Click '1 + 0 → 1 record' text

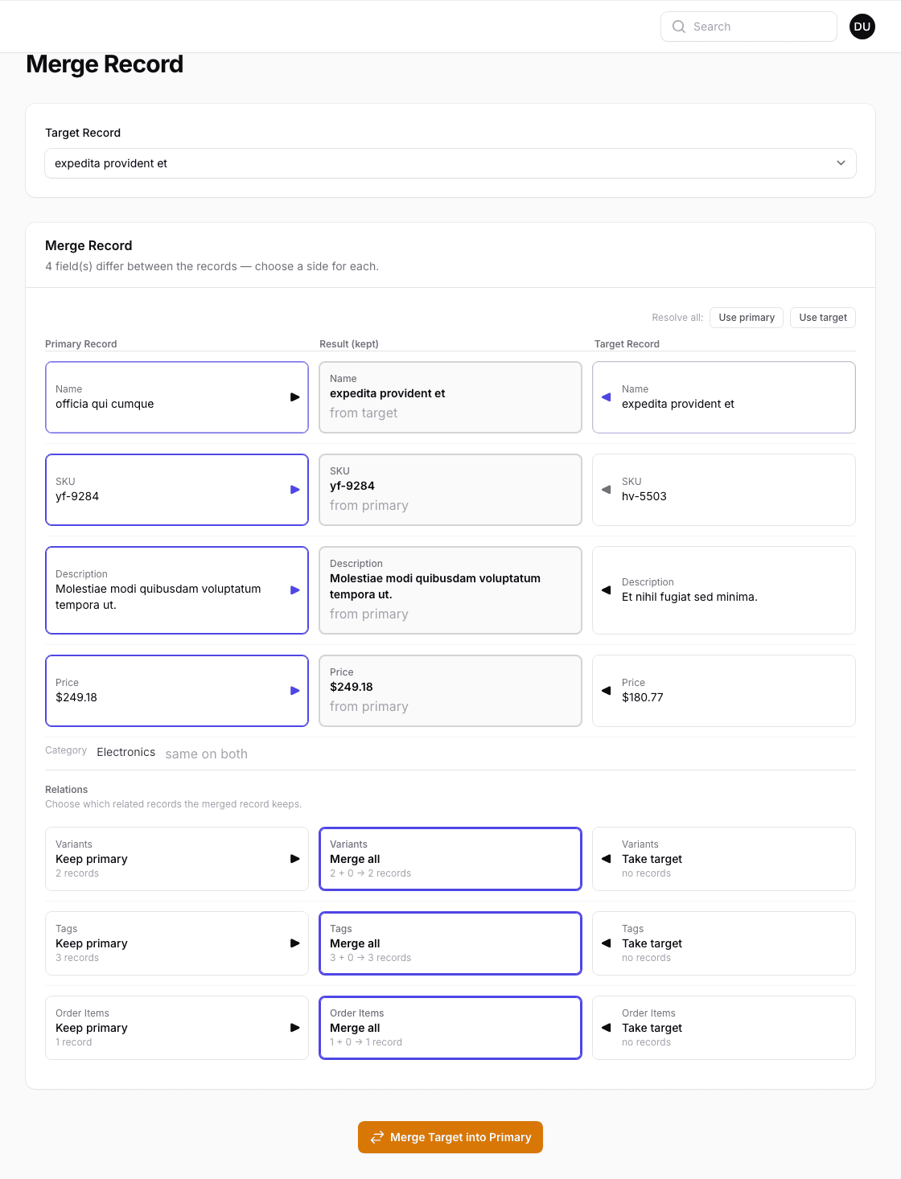(x=366, y=1042)
